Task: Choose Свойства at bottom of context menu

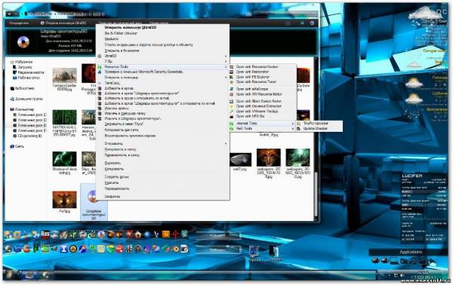Action: [x=112, y=197]
